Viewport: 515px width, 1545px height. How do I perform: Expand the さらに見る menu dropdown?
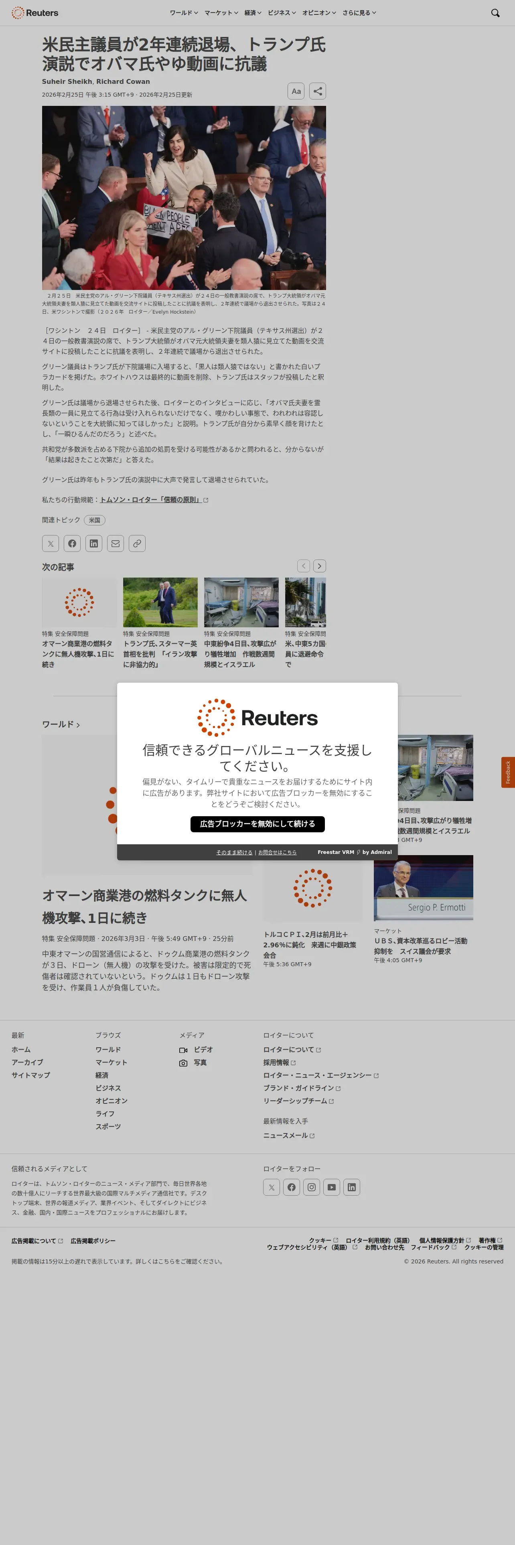[x=359, y=12]
